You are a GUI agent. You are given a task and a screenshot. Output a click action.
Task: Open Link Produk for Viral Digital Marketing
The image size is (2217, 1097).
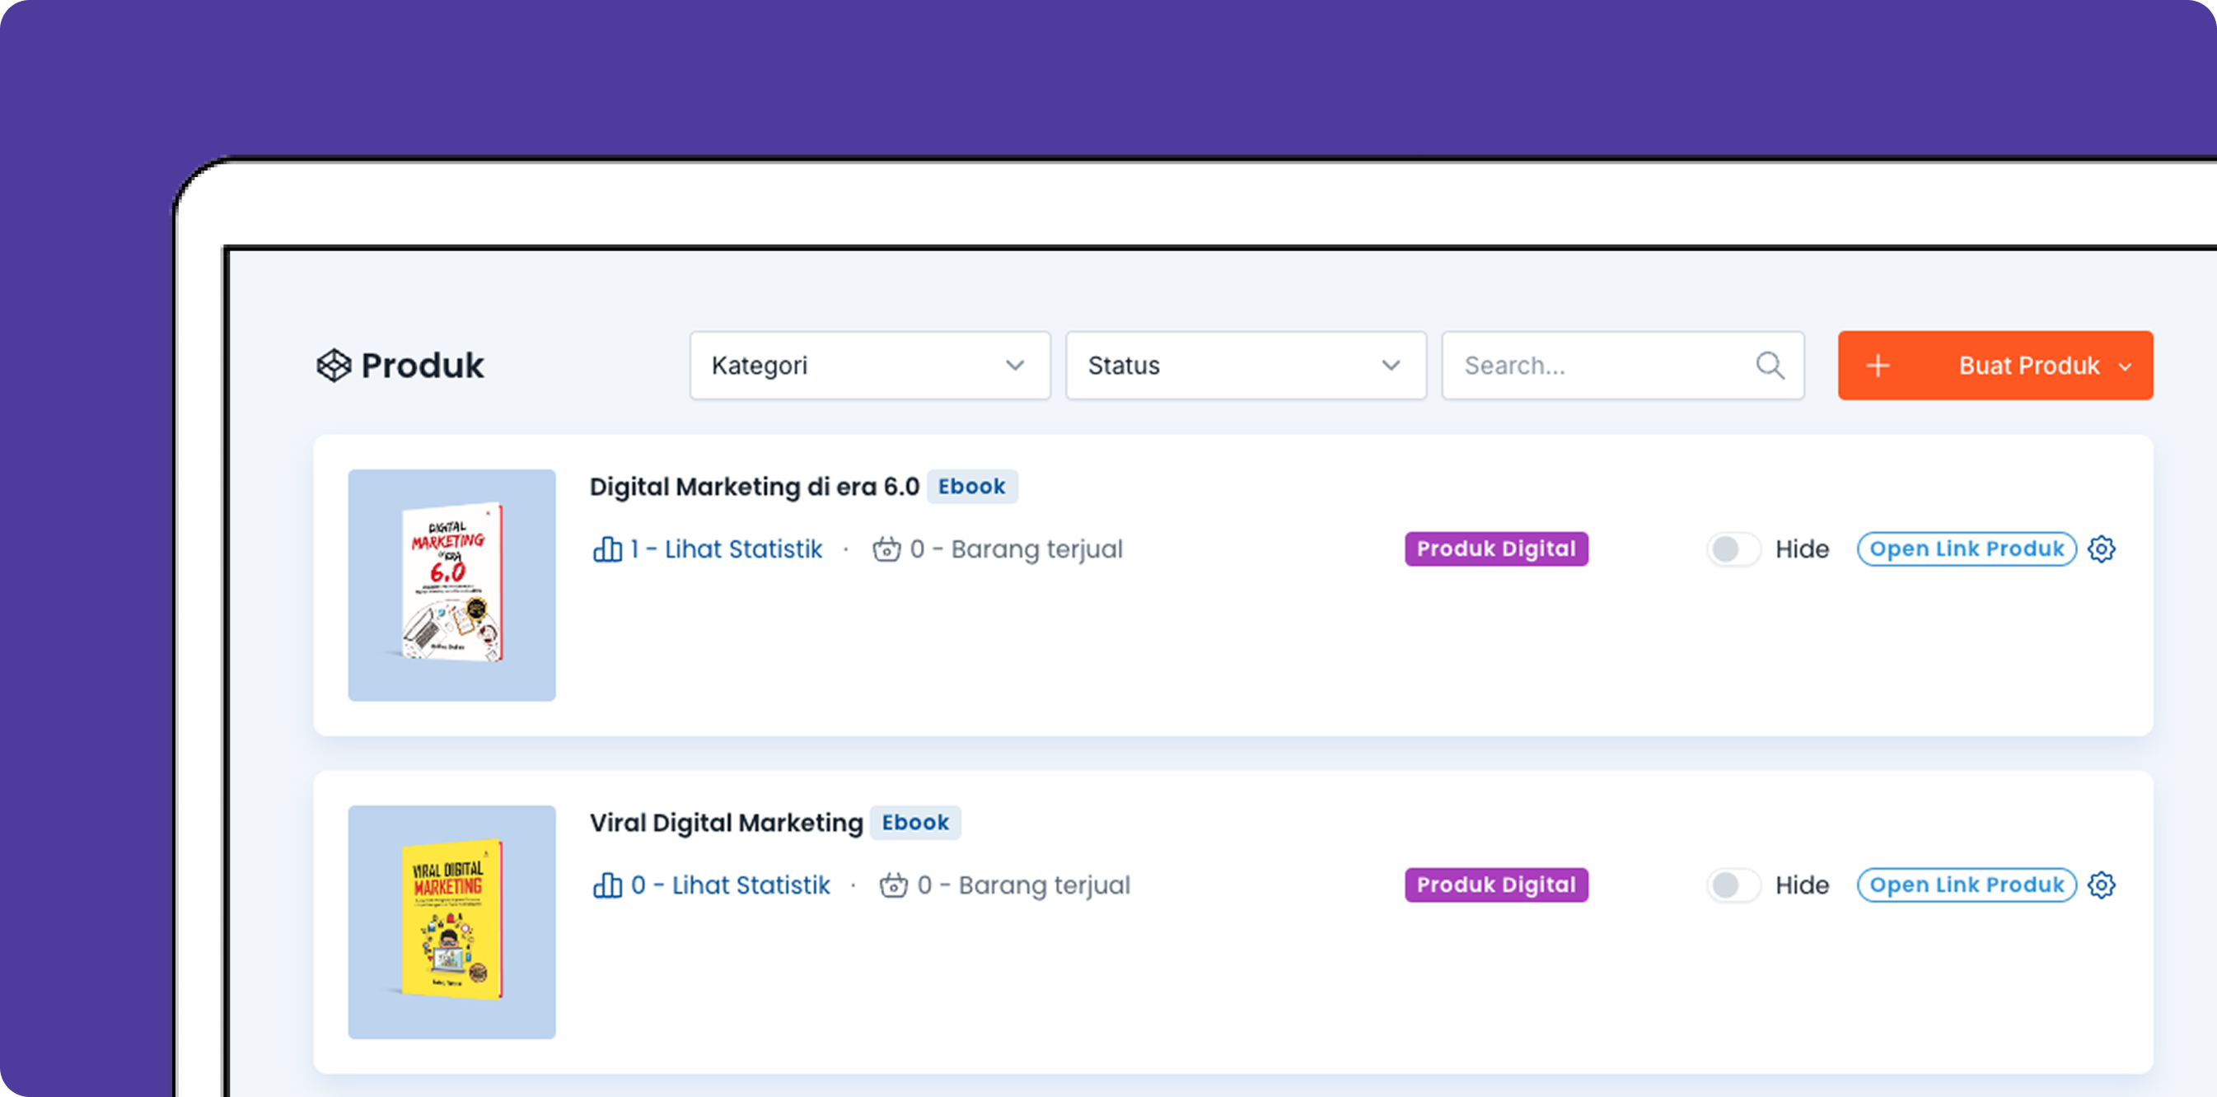coord(1966,885)
